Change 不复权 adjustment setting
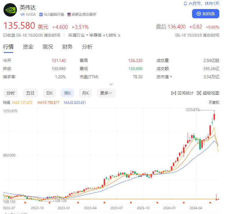The height and width of the screenshot is (214, 226). click(x=214, y=103)
